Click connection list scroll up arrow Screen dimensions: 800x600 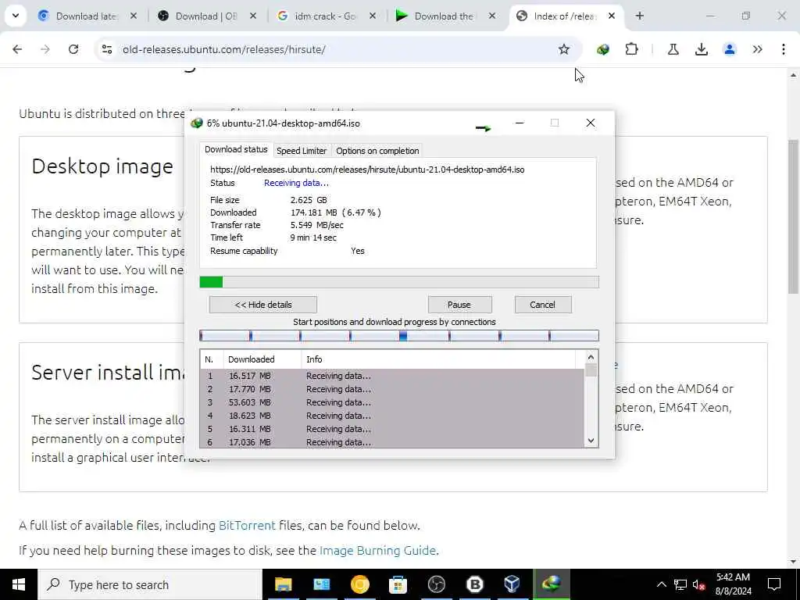(591, 357)
